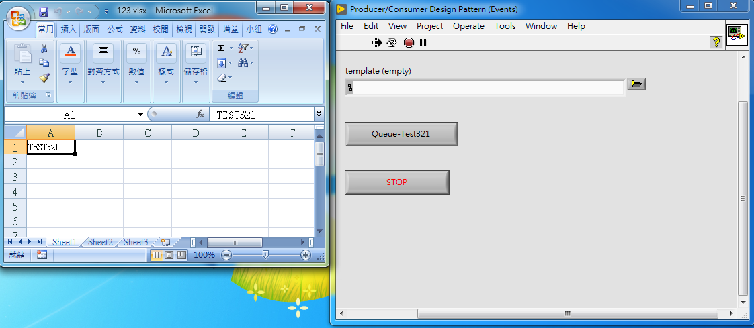The height and width of the screenshot is (328, 754).
Task: Click the Clear eraser icon in Excel
Action: [222, 77]
